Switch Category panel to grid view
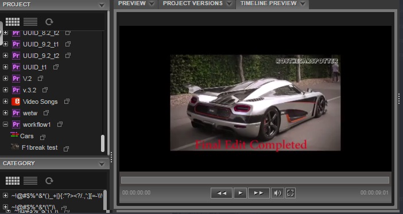Image resolution: width=403 pixels, height=214 pixels. coord(13,181)
